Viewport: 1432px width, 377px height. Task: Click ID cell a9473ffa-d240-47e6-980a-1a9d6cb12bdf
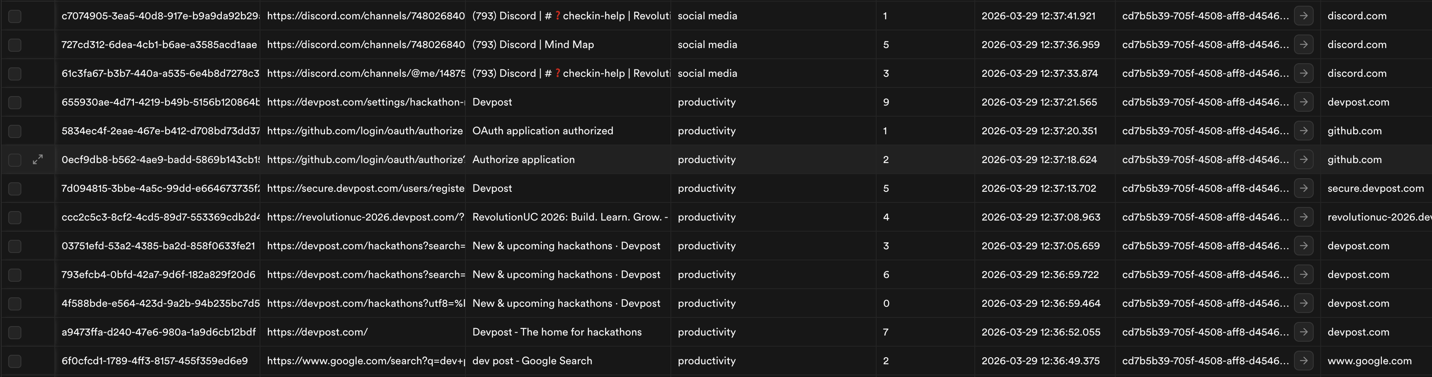pos(157,332)
